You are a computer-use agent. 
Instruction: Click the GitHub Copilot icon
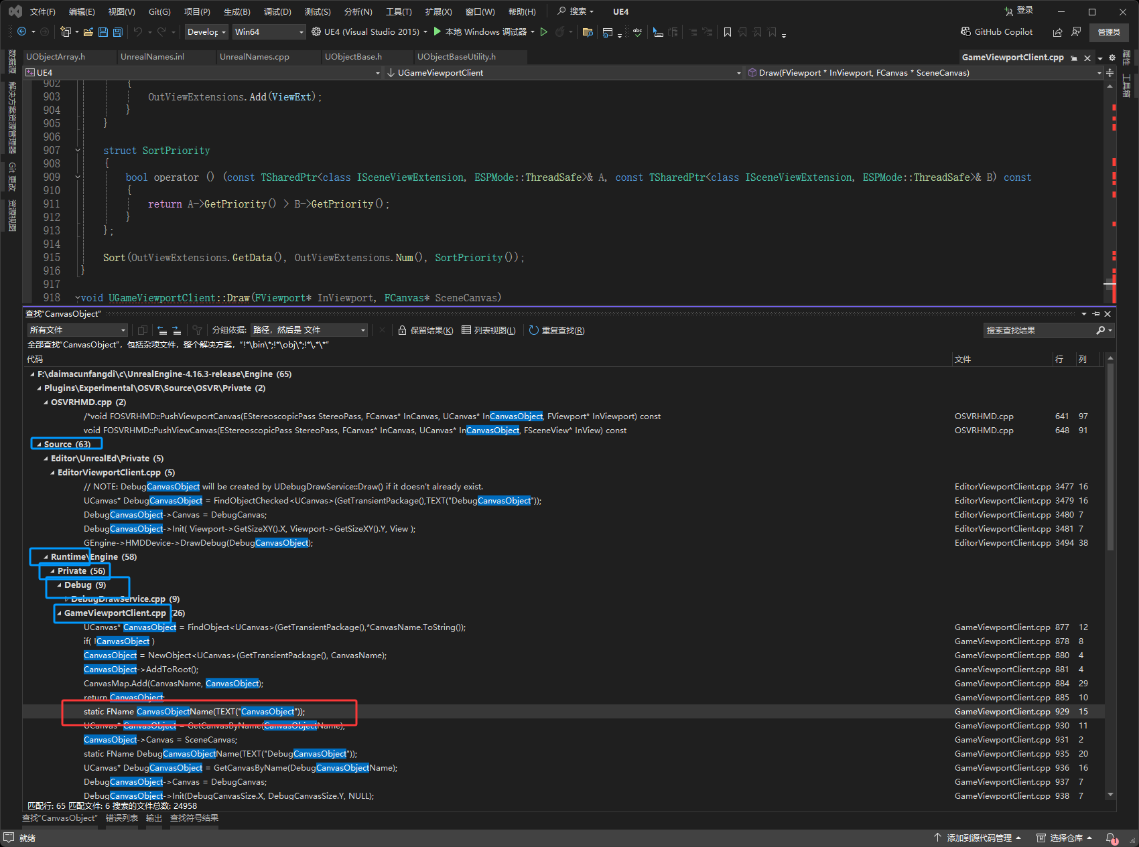(965, 31)
